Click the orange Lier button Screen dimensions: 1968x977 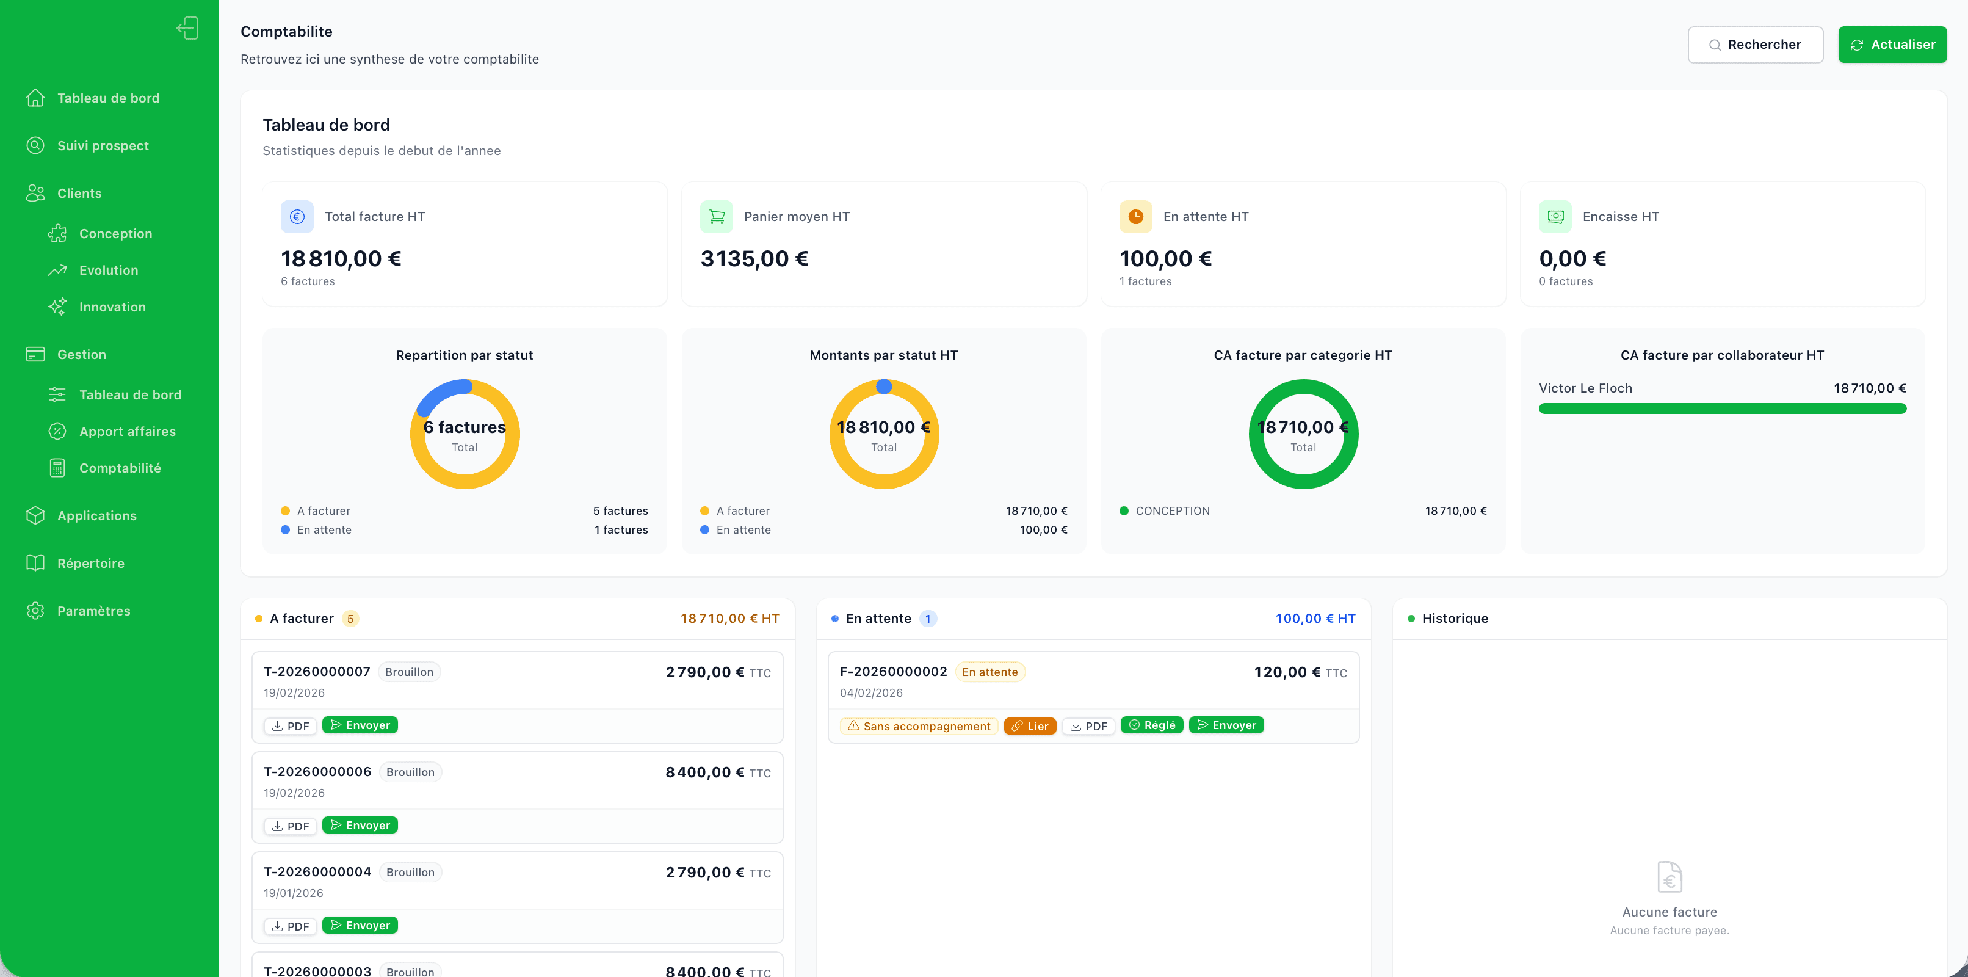[x=1029, y=726]
